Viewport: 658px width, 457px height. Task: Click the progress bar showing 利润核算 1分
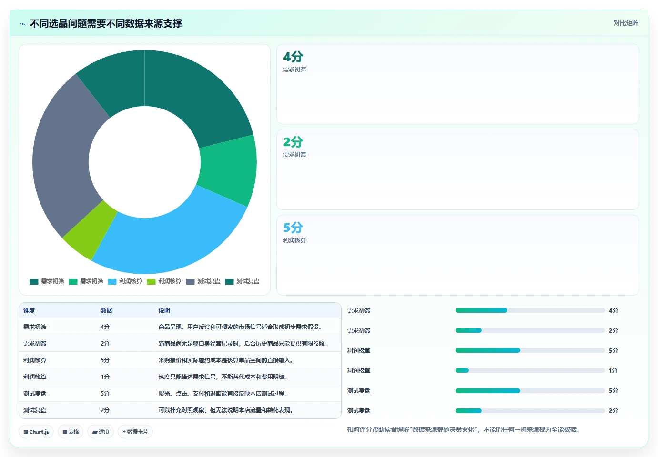(530, 370)
